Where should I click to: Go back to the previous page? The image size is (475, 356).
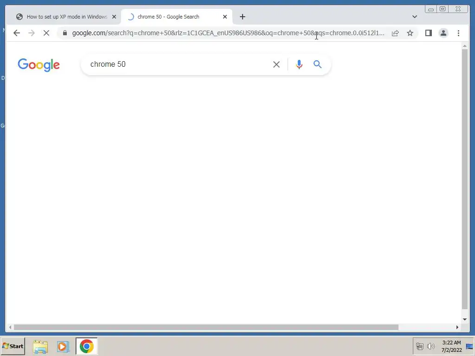tap(17, 33)
